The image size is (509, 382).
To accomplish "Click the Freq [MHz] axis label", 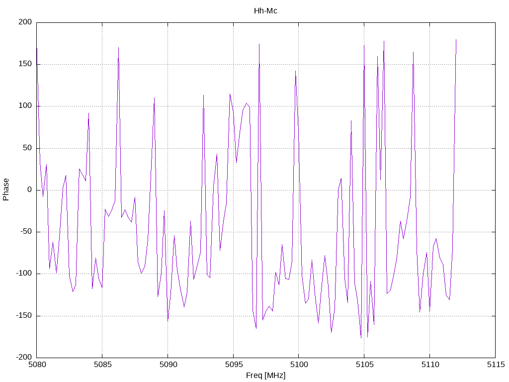I will click(x=265, y=376).
